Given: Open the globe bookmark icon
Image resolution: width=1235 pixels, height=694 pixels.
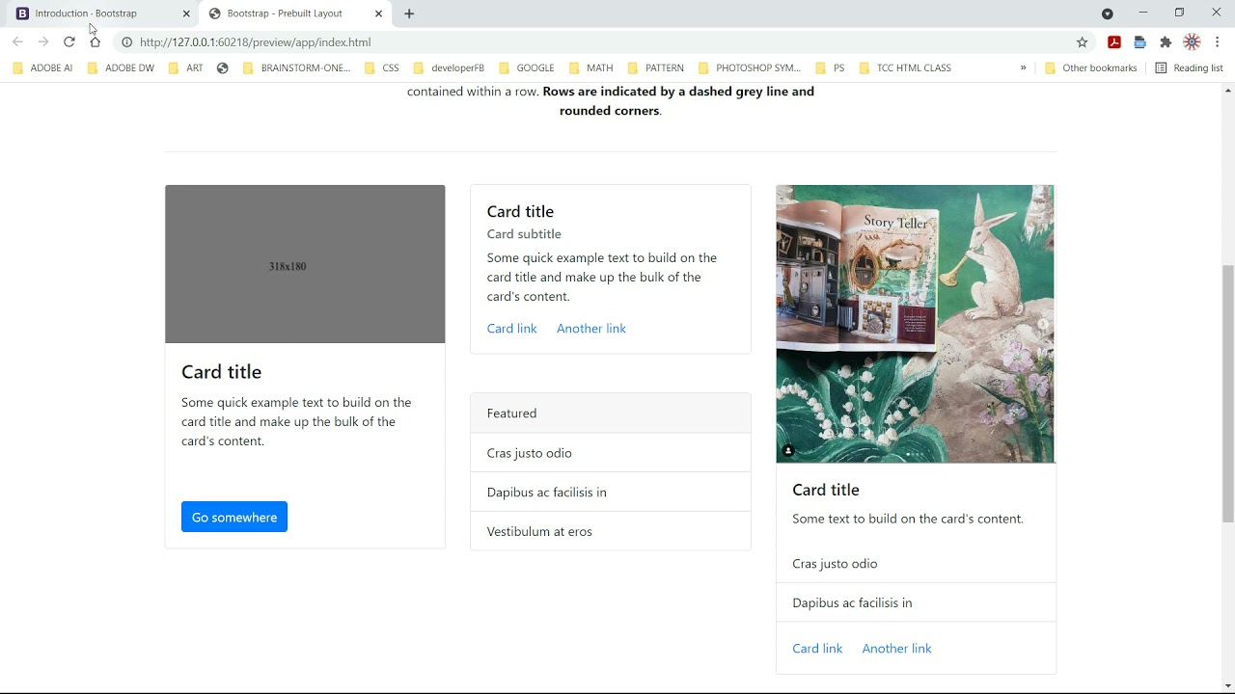Looking at the screenshot, I should tap(223, 68).
